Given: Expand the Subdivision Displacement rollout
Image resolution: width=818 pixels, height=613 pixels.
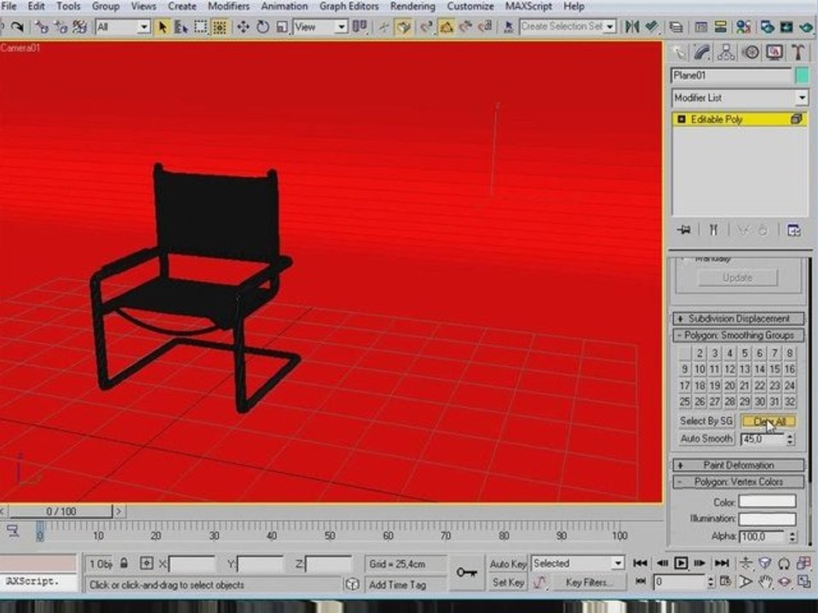Looking at the screenshot, I should [738, 318].
